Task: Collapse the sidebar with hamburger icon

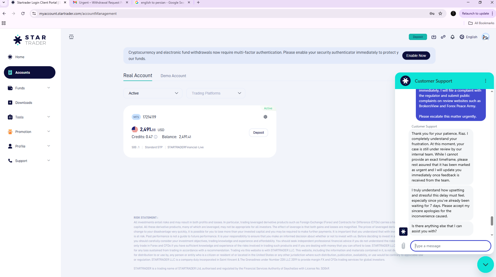Action: [71, 37]
